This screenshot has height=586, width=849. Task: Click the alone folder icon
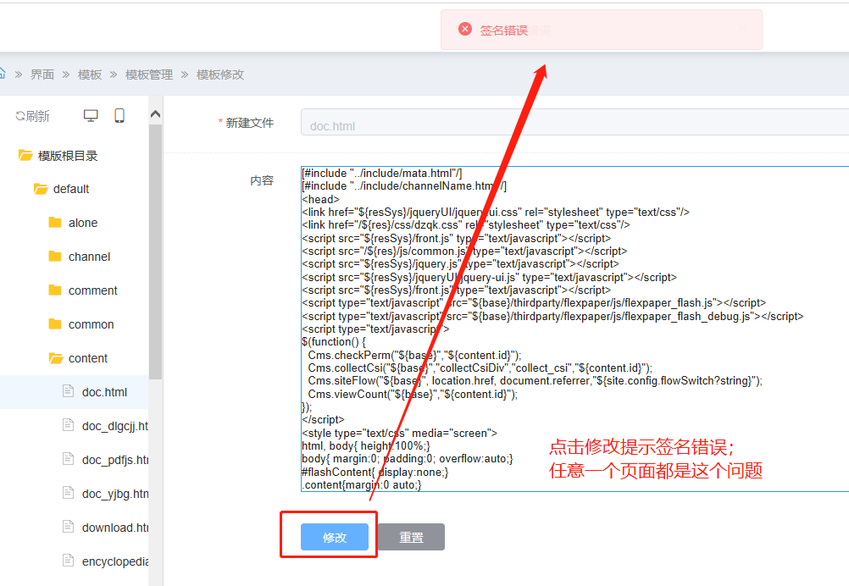click(55, 222)
